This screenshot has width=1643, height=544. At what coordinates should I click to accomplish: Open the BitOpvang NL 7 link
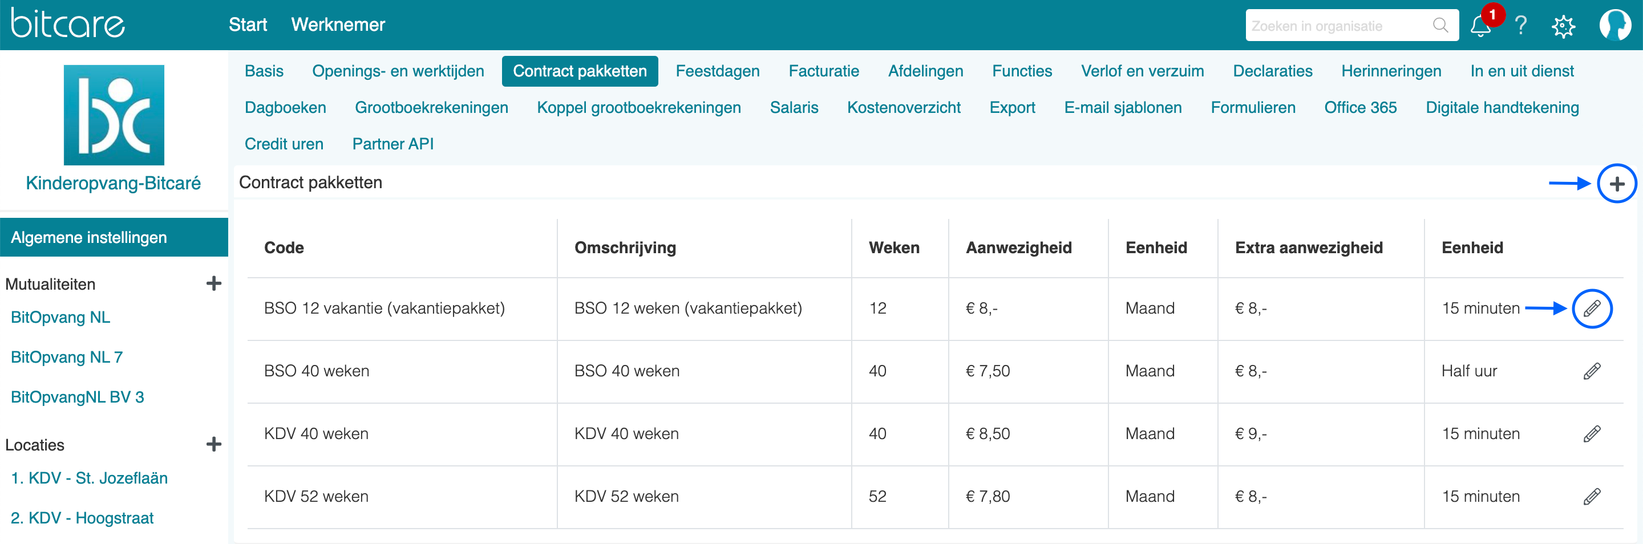pyautogui.click(x=66, y=357)
